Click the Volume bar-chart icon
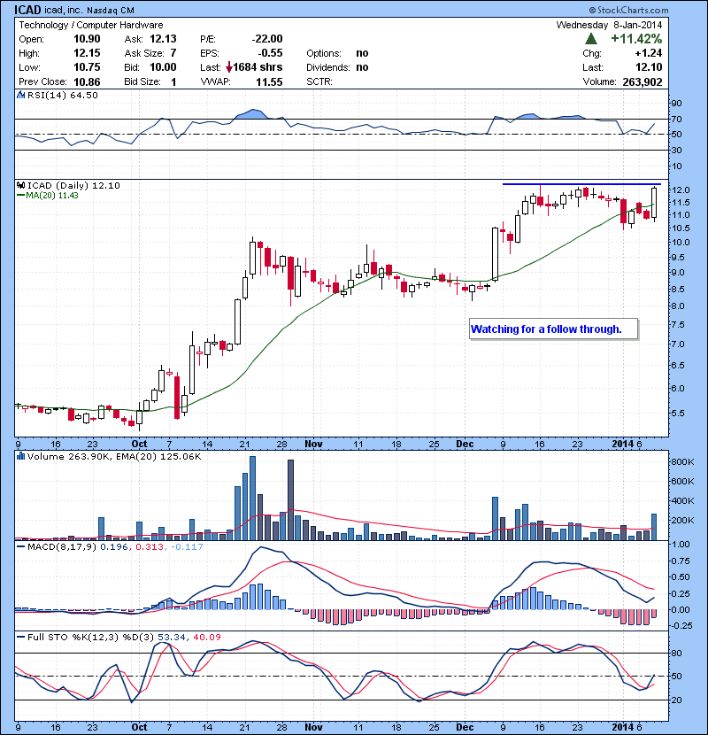This screenshot has height=735, width=708. (20, 456)
